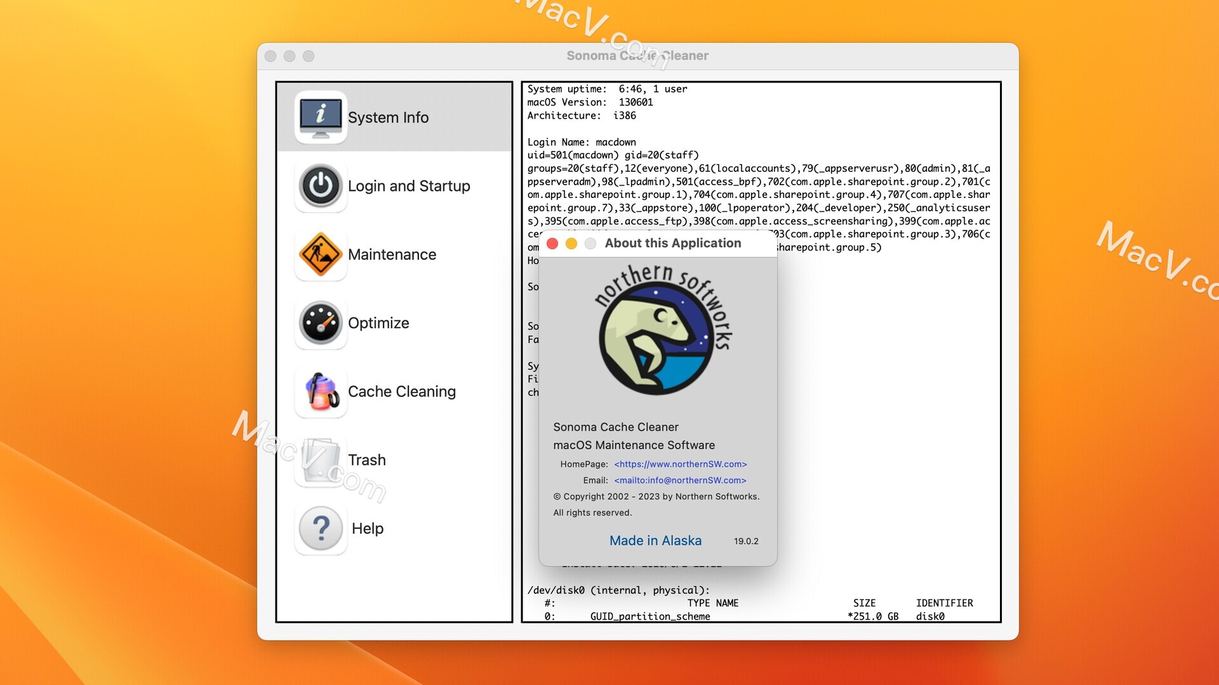Click the Northern Softworks polar bear logo

click(x=663, y=330)
